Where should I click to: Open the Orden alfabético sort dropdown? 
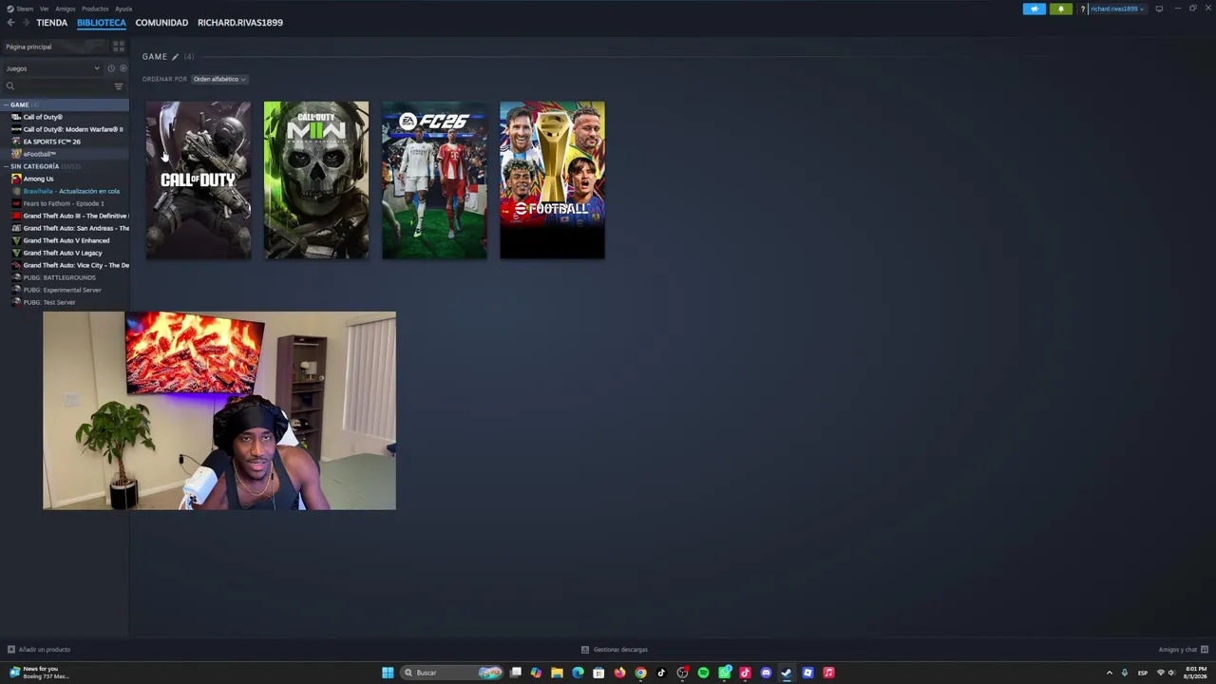pyautogui.click(x=219, y=80)
